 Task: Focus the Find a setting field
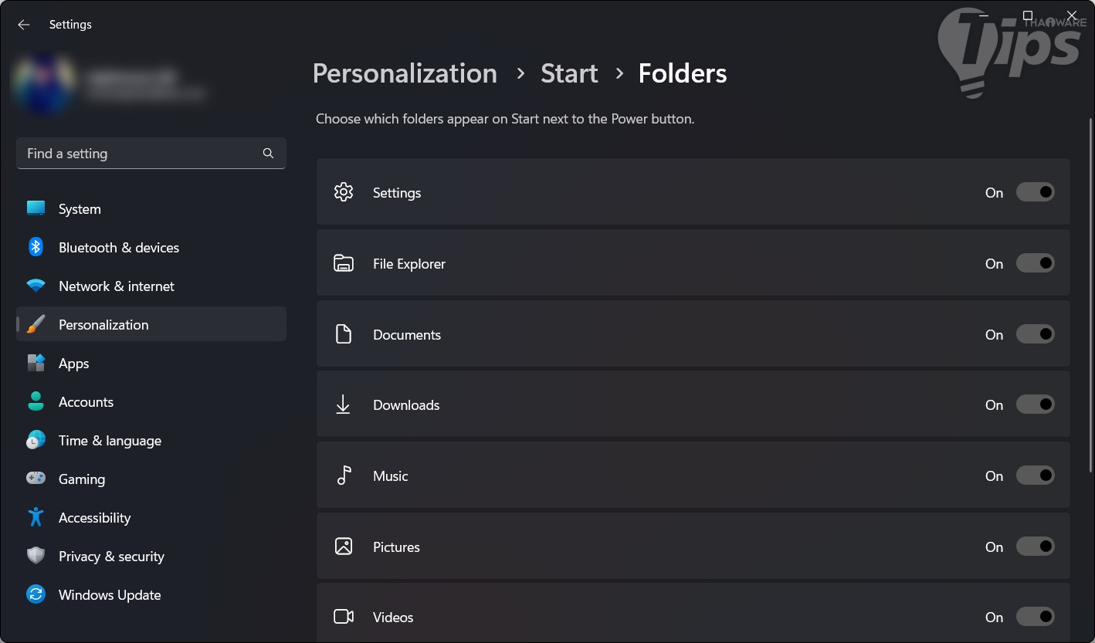[x=139, y=153]
